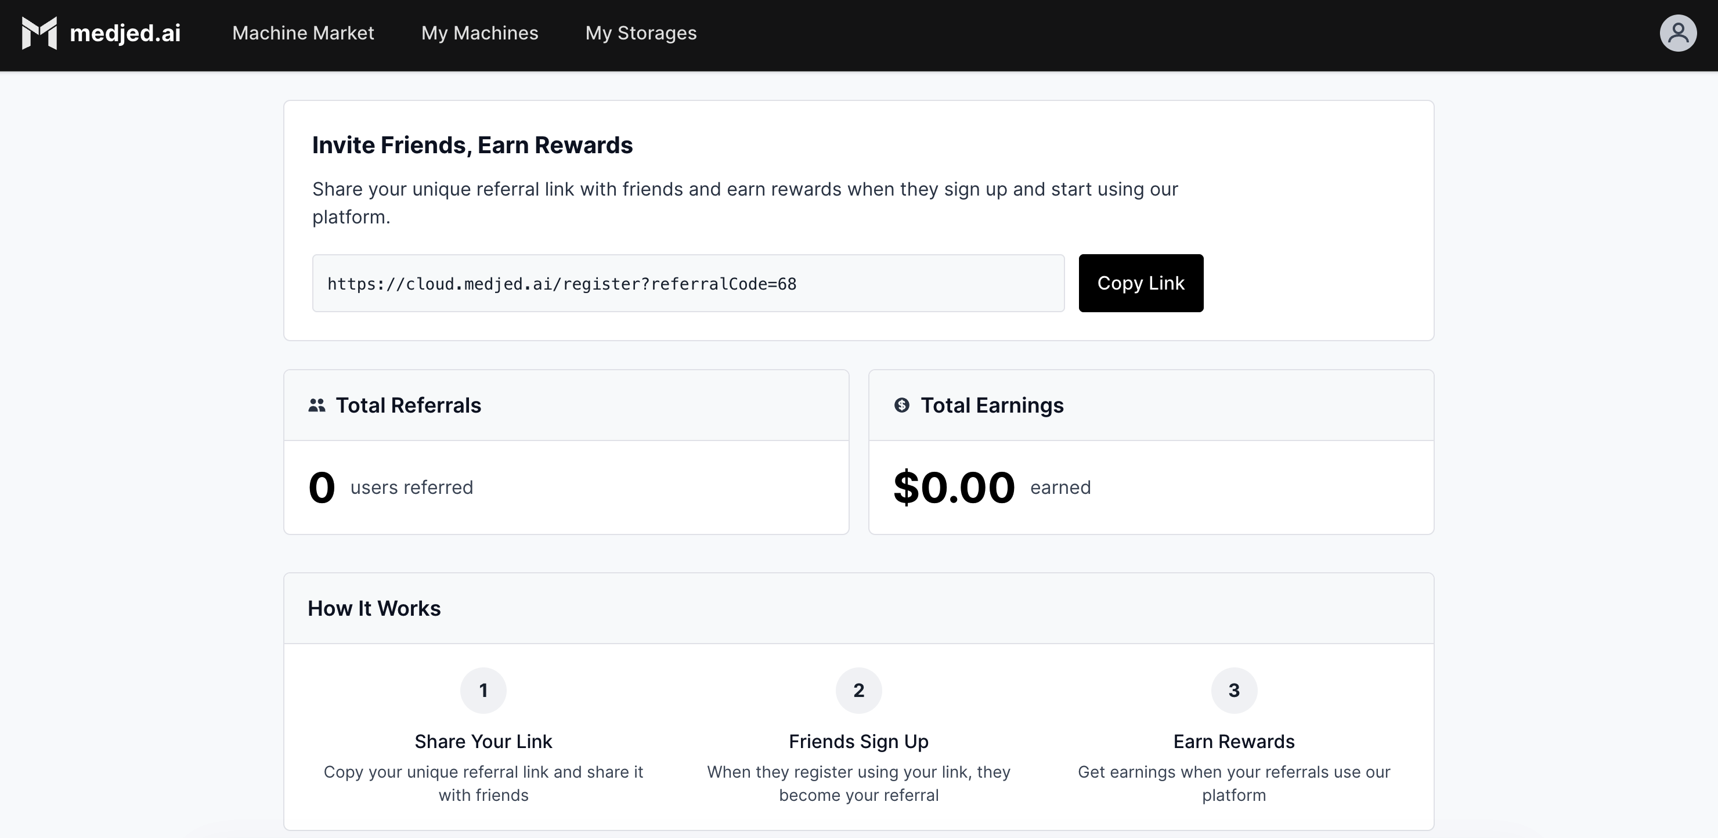Open the Machine Market page
The width and height of the screenshot is (1718, 838).
tap(303, 33)
